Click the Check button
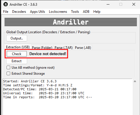This screenshot has width=140, height=115. [x=17, y=54]
